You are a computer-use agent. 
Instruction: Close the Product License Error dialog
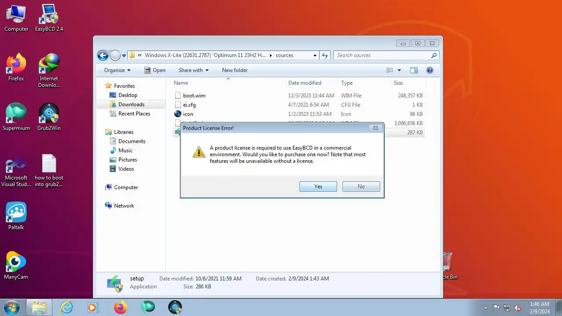375,128
